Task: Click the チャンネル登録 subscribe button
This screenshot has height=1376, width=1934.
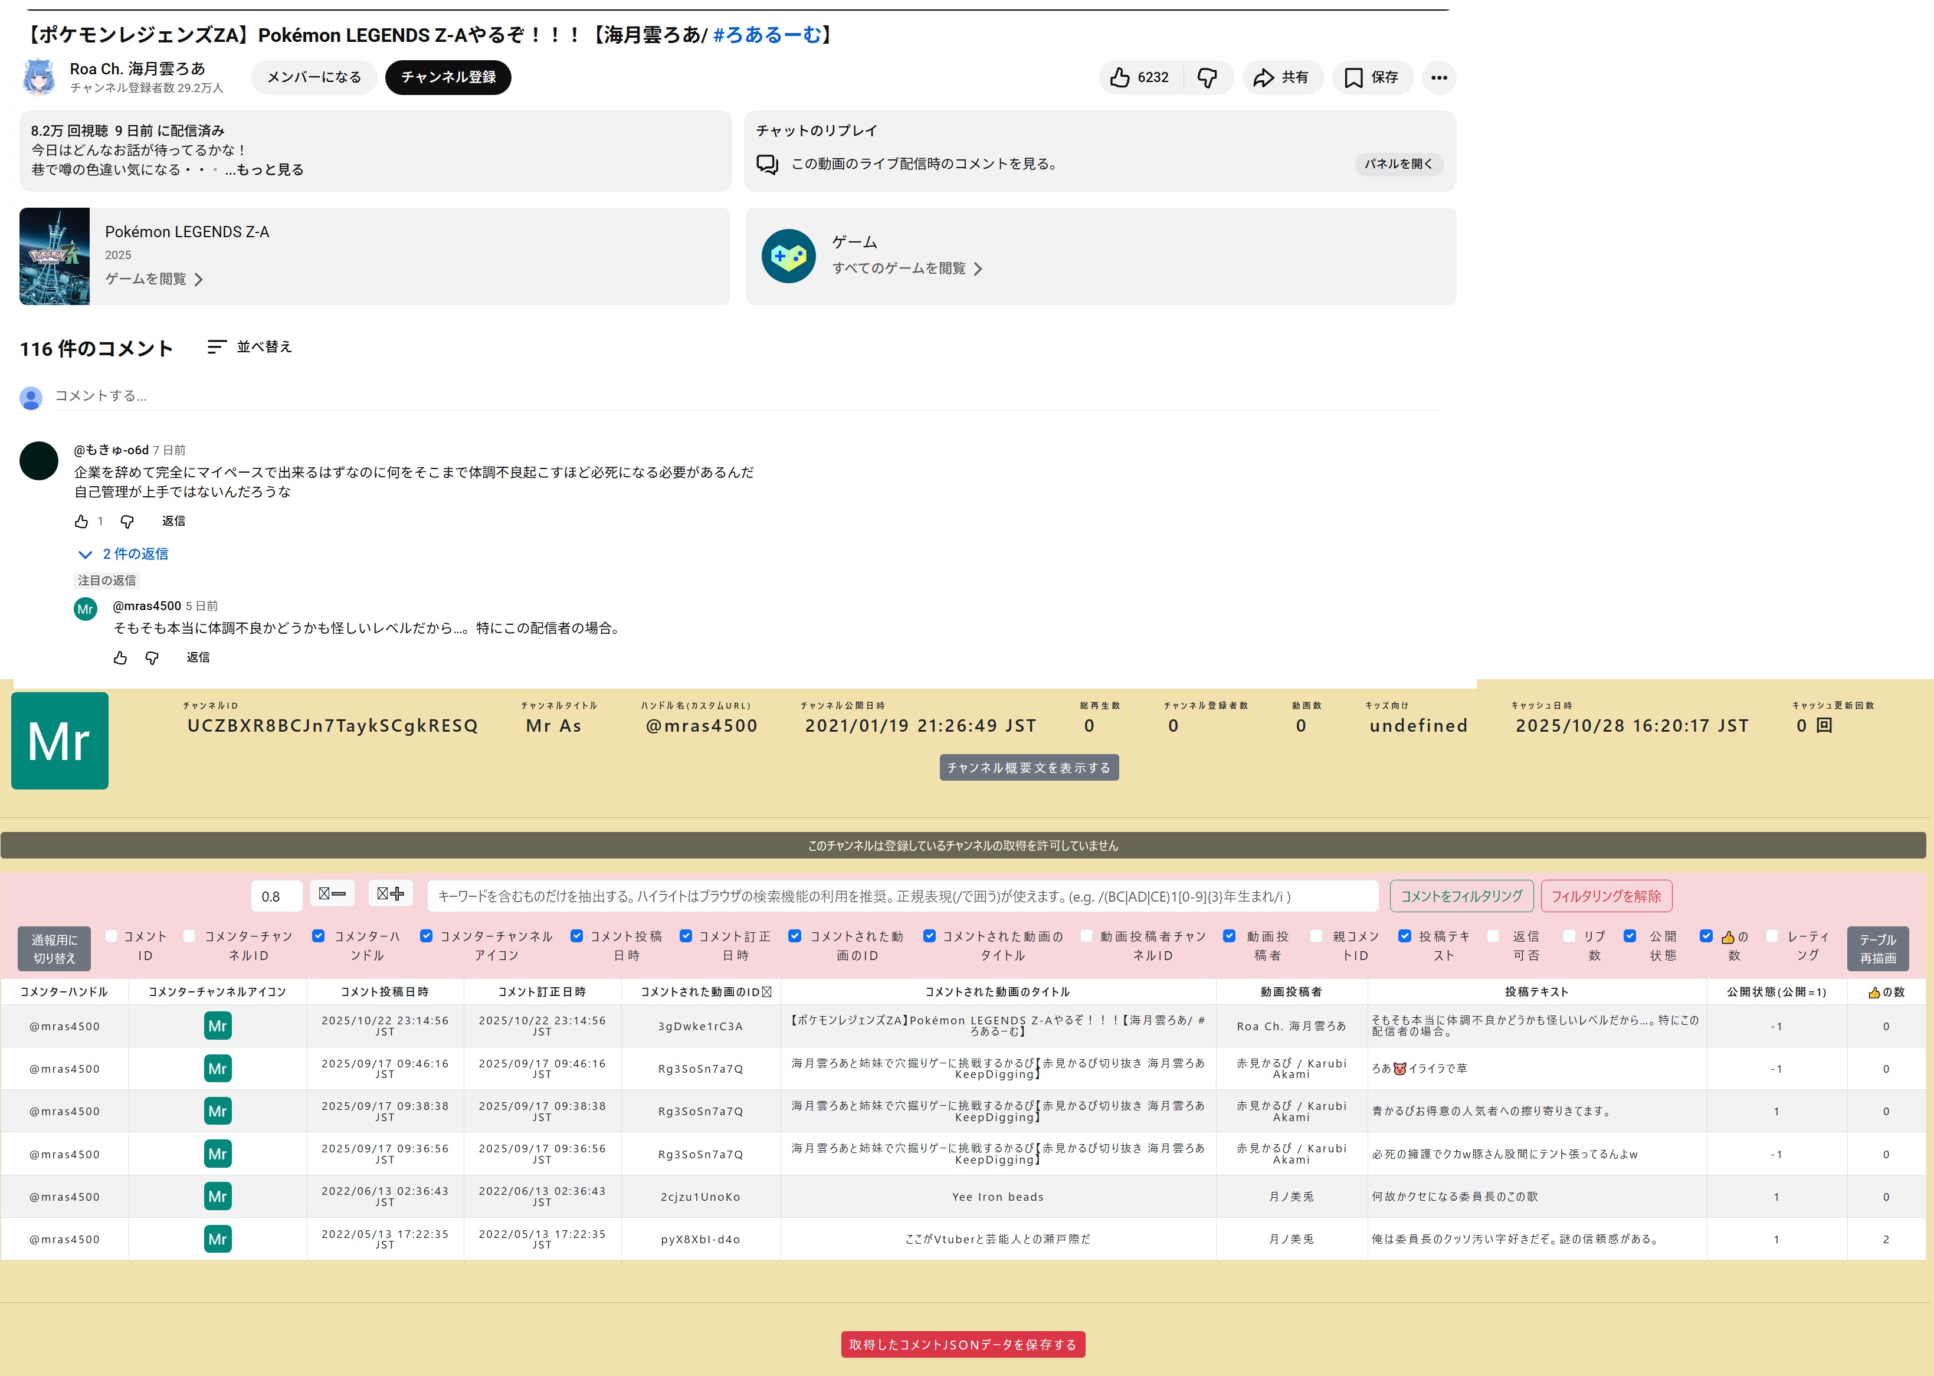Action: [x=448, y=77]
